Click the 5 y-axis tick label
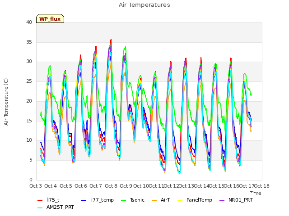 pos(31,160)
